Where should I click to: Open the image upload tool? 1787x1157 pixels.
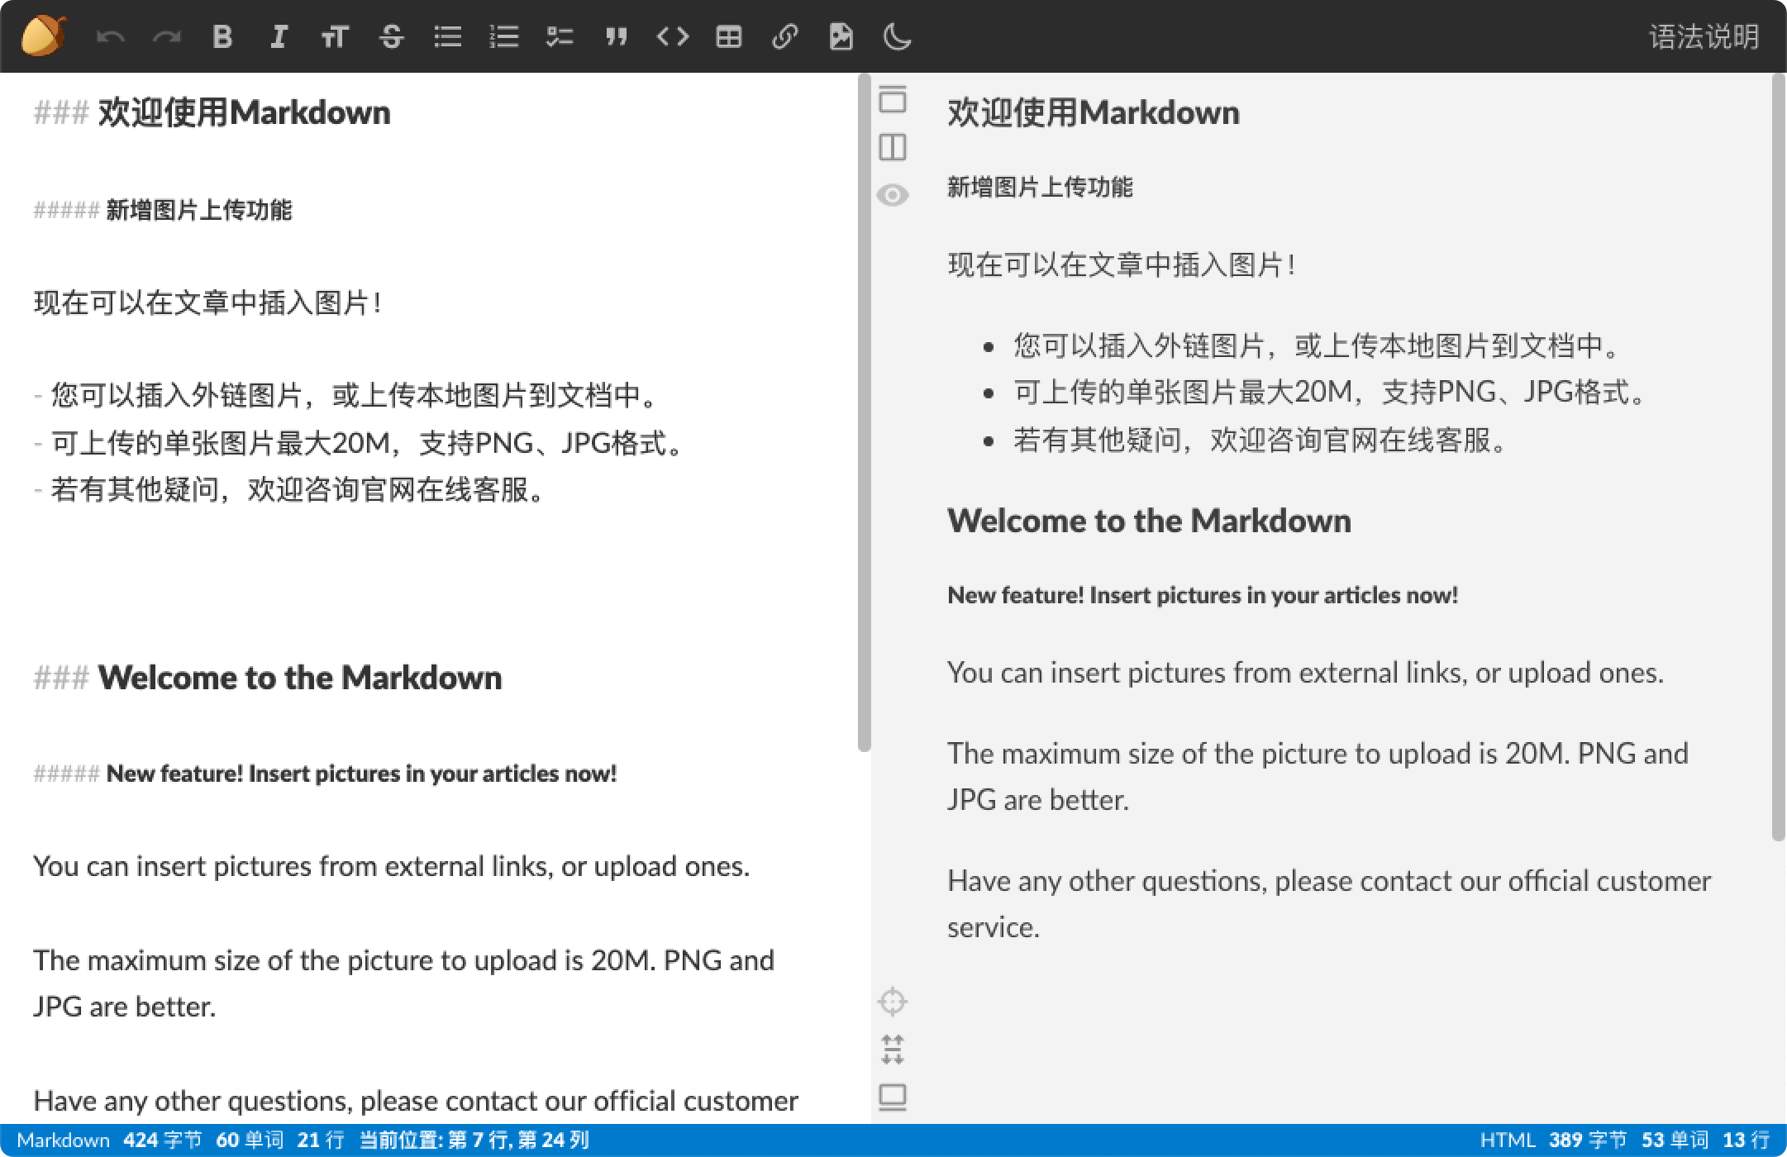click(x=841, y=36)
